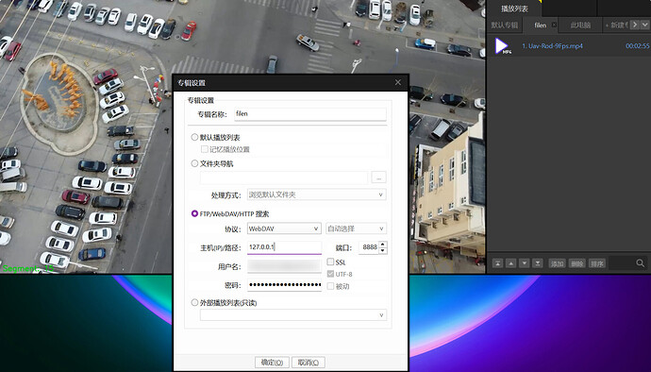Expand the 外部播放列表 combo box

point(293,315)
